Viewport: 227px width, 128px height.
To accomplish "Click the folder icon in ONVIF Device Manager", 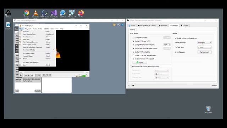I will tap(114, 25).
